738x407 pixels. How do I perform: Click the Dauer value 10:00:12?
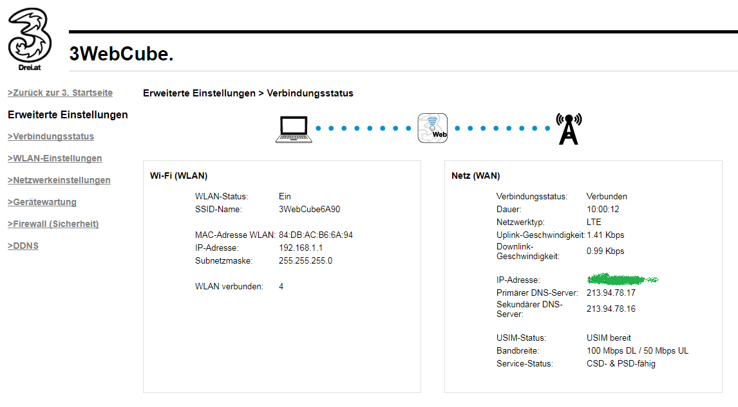click(603, 209)
